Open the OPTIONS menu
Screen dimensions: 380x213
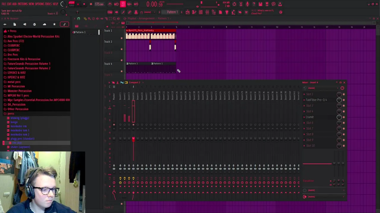tap(39, 4)
